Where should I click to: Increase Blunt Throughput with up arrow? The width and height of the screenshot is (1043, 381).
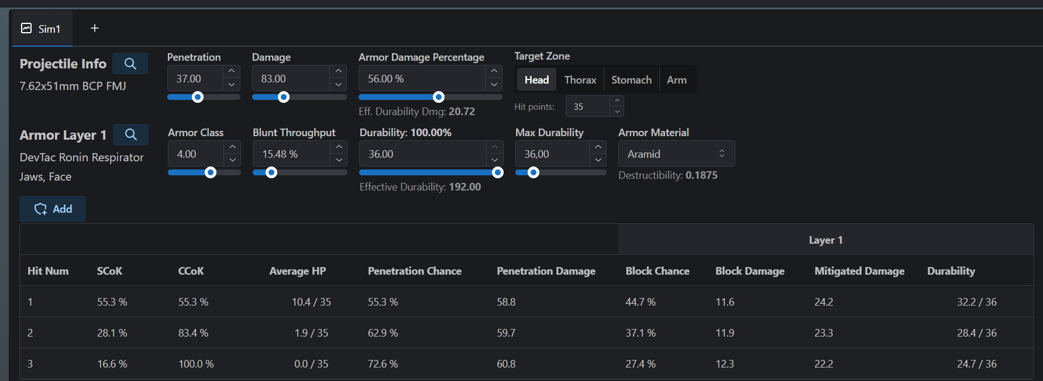point(339,147)
